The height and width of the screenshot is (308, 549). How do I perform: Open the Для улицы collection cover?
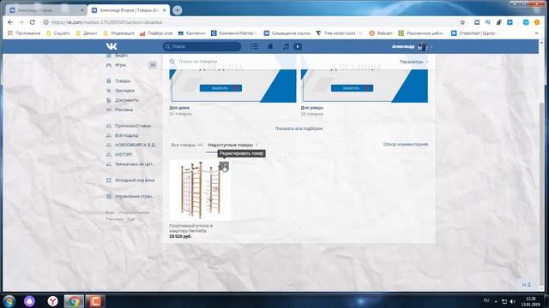tap(364, 86)
